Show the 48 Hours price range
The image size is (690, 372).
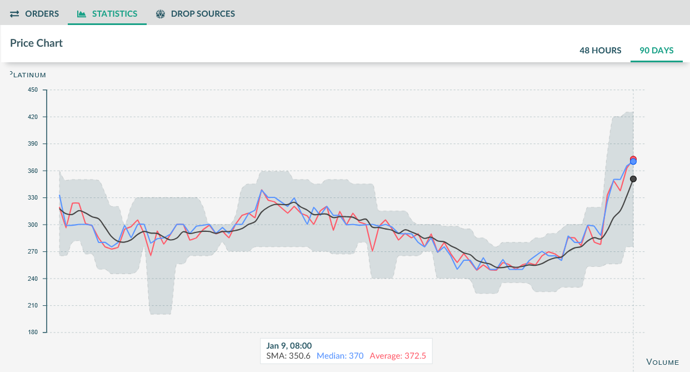(x=601, y=51)
